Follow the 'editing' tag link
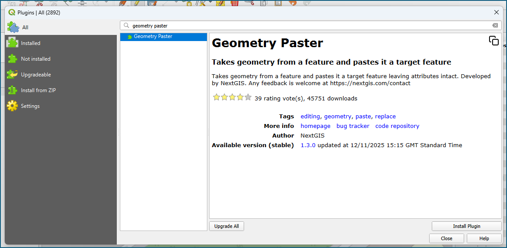Screen dimensions: 507x248 [311, 116]
